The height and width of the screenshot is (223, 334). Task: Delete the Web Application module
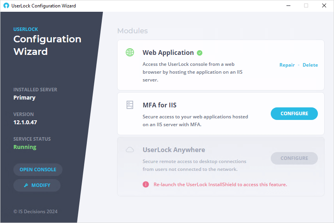[x=310, y=65]
